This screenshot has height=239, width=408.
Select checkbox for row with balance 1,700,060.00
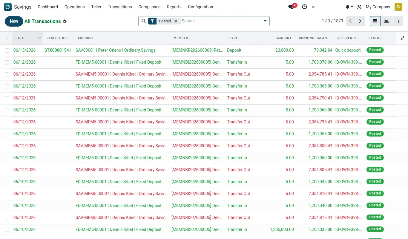pyautogui.click(x=7, y=110)
